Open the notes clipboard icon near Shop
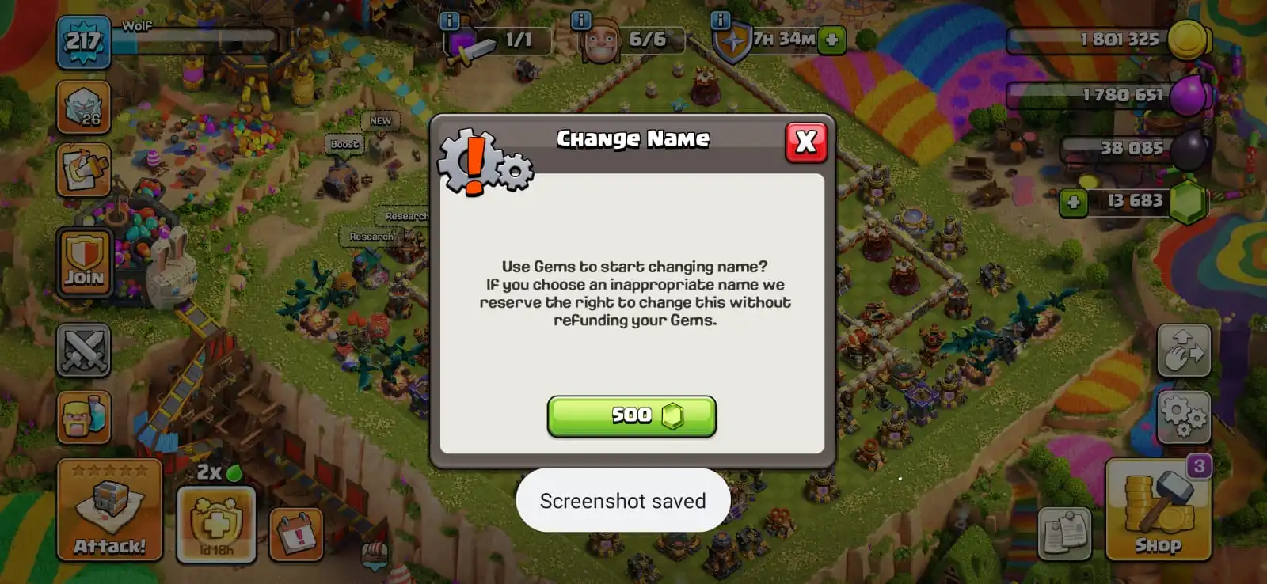Screen dimensions: 1267x584 pos(1064,533)
